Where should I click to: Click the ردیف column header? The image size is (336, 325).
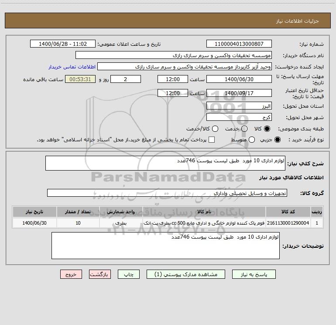(x=317, y=212)
